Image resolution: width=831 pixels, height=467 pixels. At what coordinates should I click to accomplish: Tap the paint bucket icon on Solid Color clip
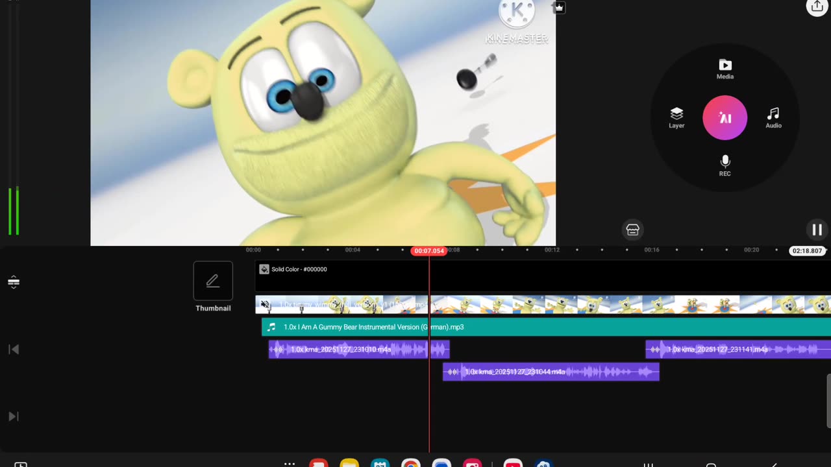pyautogui.click(x=264, y=269)
